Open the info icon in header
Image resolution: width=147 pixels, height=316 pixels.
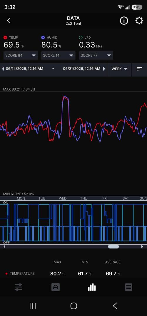pyautogui.click(x=124, y=21)
